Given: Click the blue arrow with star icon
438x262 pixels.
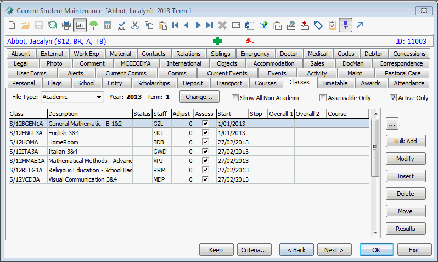Looking at the screenshot, I should [x=263, y=25].
